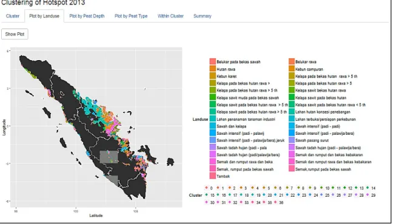The image size is (393, 224).
Task: Click the cluster 7 legend marker
Action: tap(287, 188)
